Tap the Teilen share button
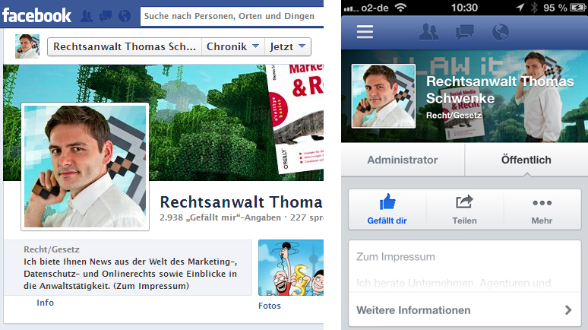Viewport: 588px width, 330px height. [x=465, y=210]
